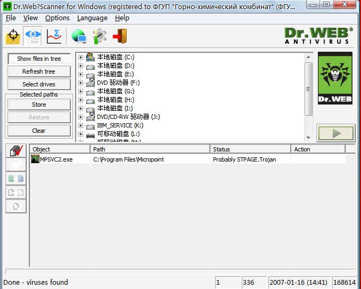Click the scan target folder toolbar icon
Viewport: 361px width, 289px height.
coord(13,36)
